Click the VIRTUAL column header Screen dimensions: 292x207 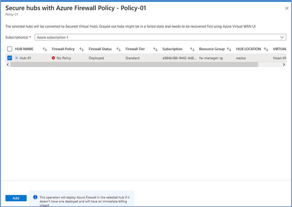pos(279,49)
